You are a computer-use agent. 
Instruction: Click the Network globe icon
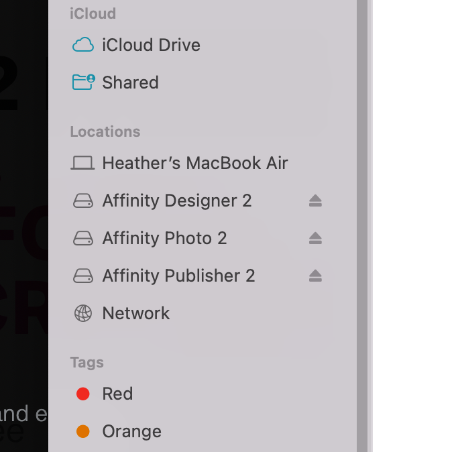83,313
